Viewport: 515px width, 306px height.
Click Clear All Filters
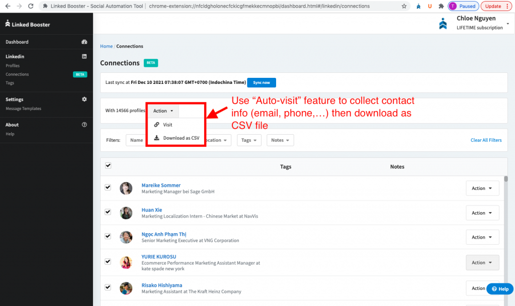click(486, 140)
